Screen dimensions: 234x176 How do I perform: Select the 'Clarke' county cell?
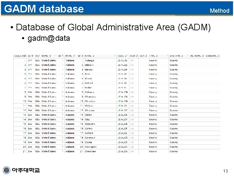(88, 115)
